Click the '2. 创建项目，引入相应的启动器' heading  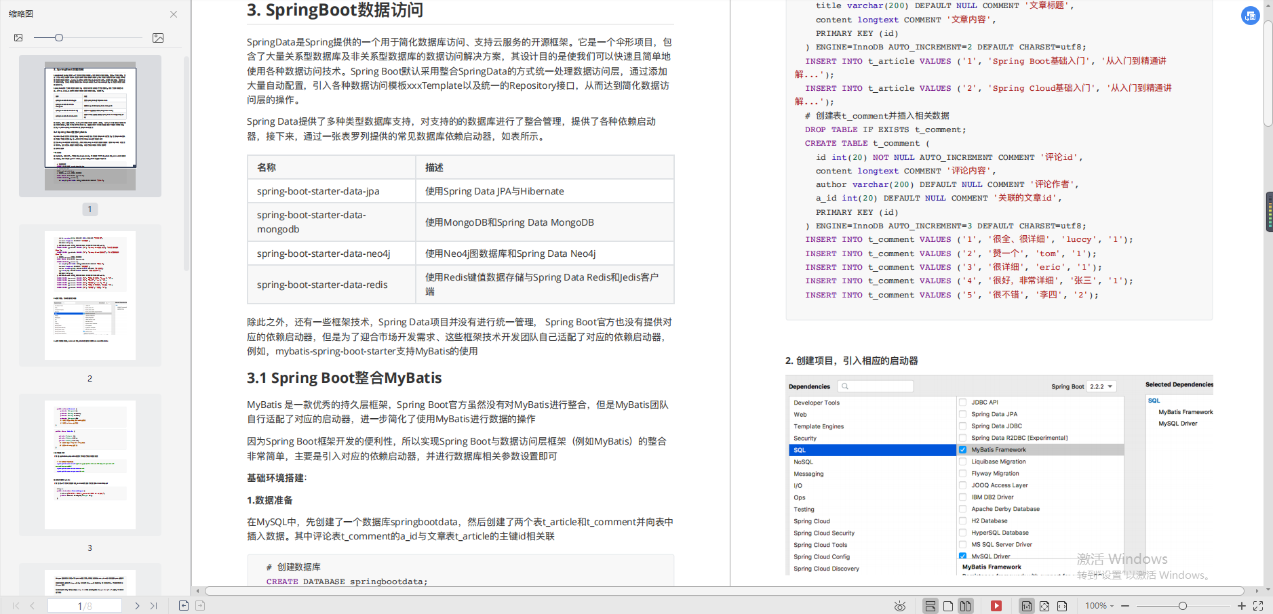pyautogui.click(x=851, y=361)
